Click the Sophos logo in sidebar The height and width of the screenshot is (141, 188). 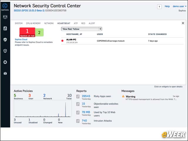click(5, 7)
